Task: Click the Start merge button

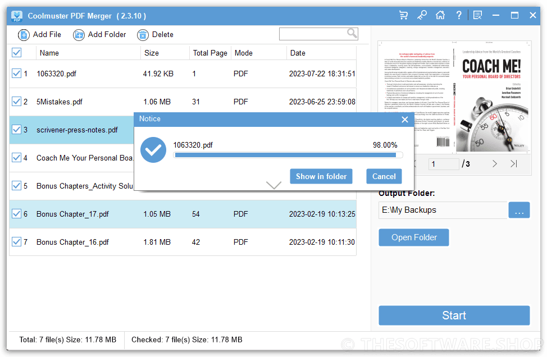Action: [x=454, y=315]
